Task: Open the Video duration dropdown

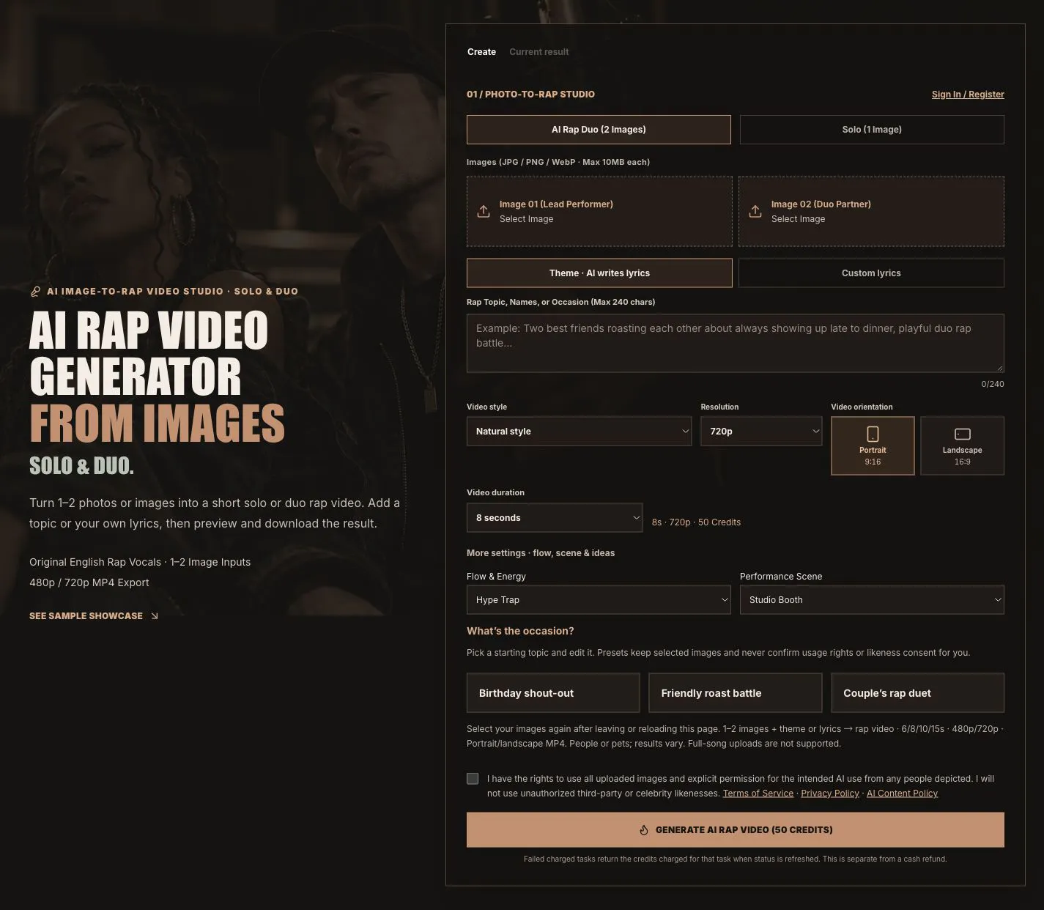Action: point(555,518)
